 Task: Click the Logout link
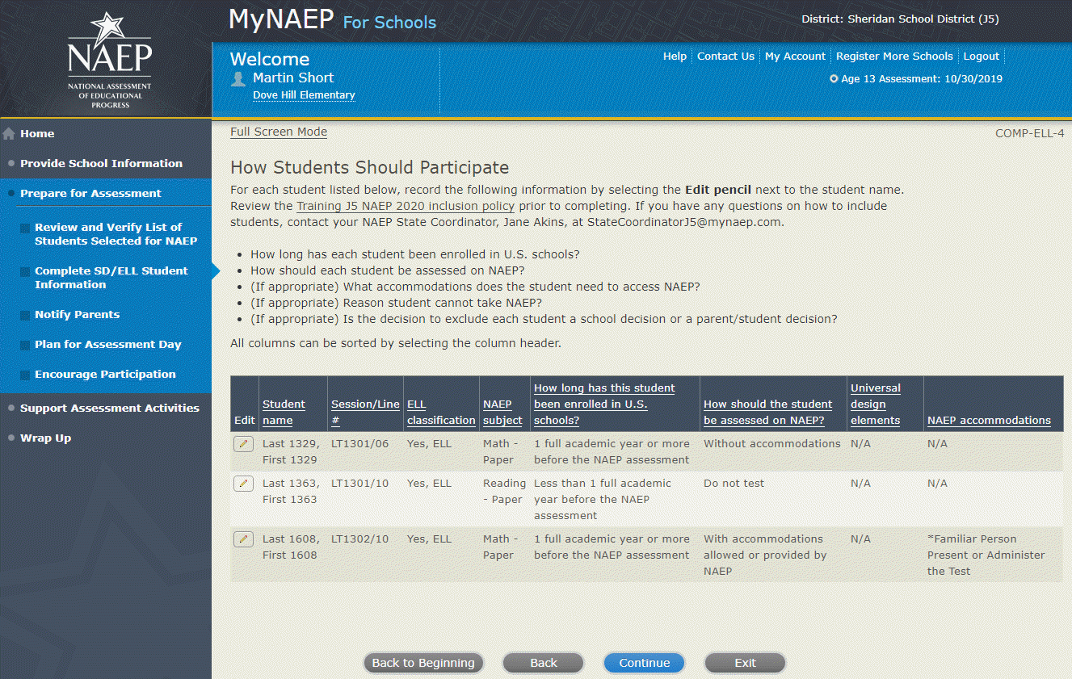click(x=981, y=57)
